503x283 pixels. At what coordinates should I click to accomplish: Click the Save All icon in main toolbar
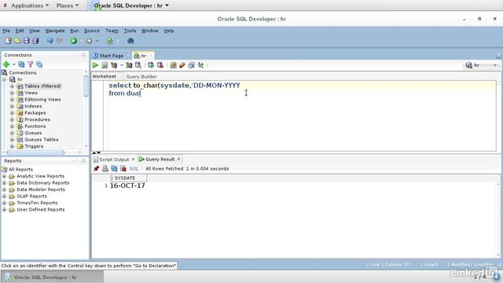pos(35,41)
